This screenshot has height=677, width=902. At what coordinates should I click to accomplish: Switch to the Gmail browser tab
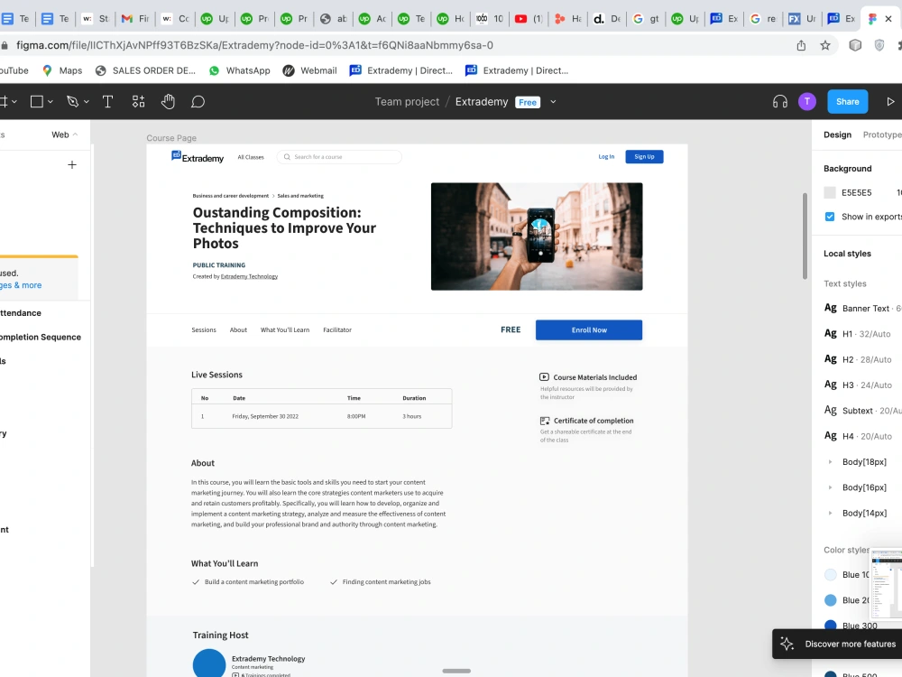coord(134,19)
